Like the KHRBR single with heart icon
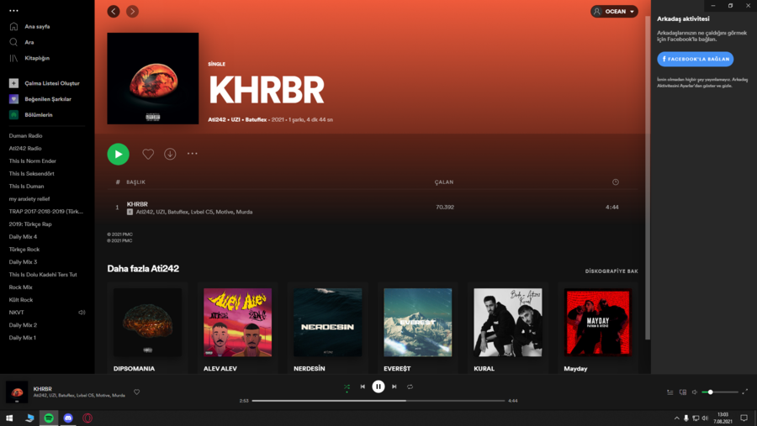Viewport: 757px width, 426px height. (x=148, y=154)
